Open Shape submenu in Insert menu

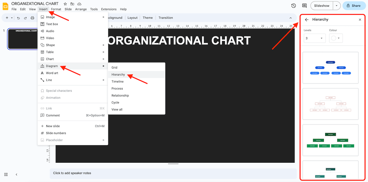click(73, 45)
